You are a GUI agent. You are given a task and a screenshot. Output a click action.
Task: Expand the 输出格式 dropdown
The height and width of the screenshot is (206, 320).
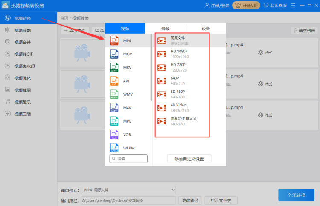pyautogui.click(x=128, y=190)
